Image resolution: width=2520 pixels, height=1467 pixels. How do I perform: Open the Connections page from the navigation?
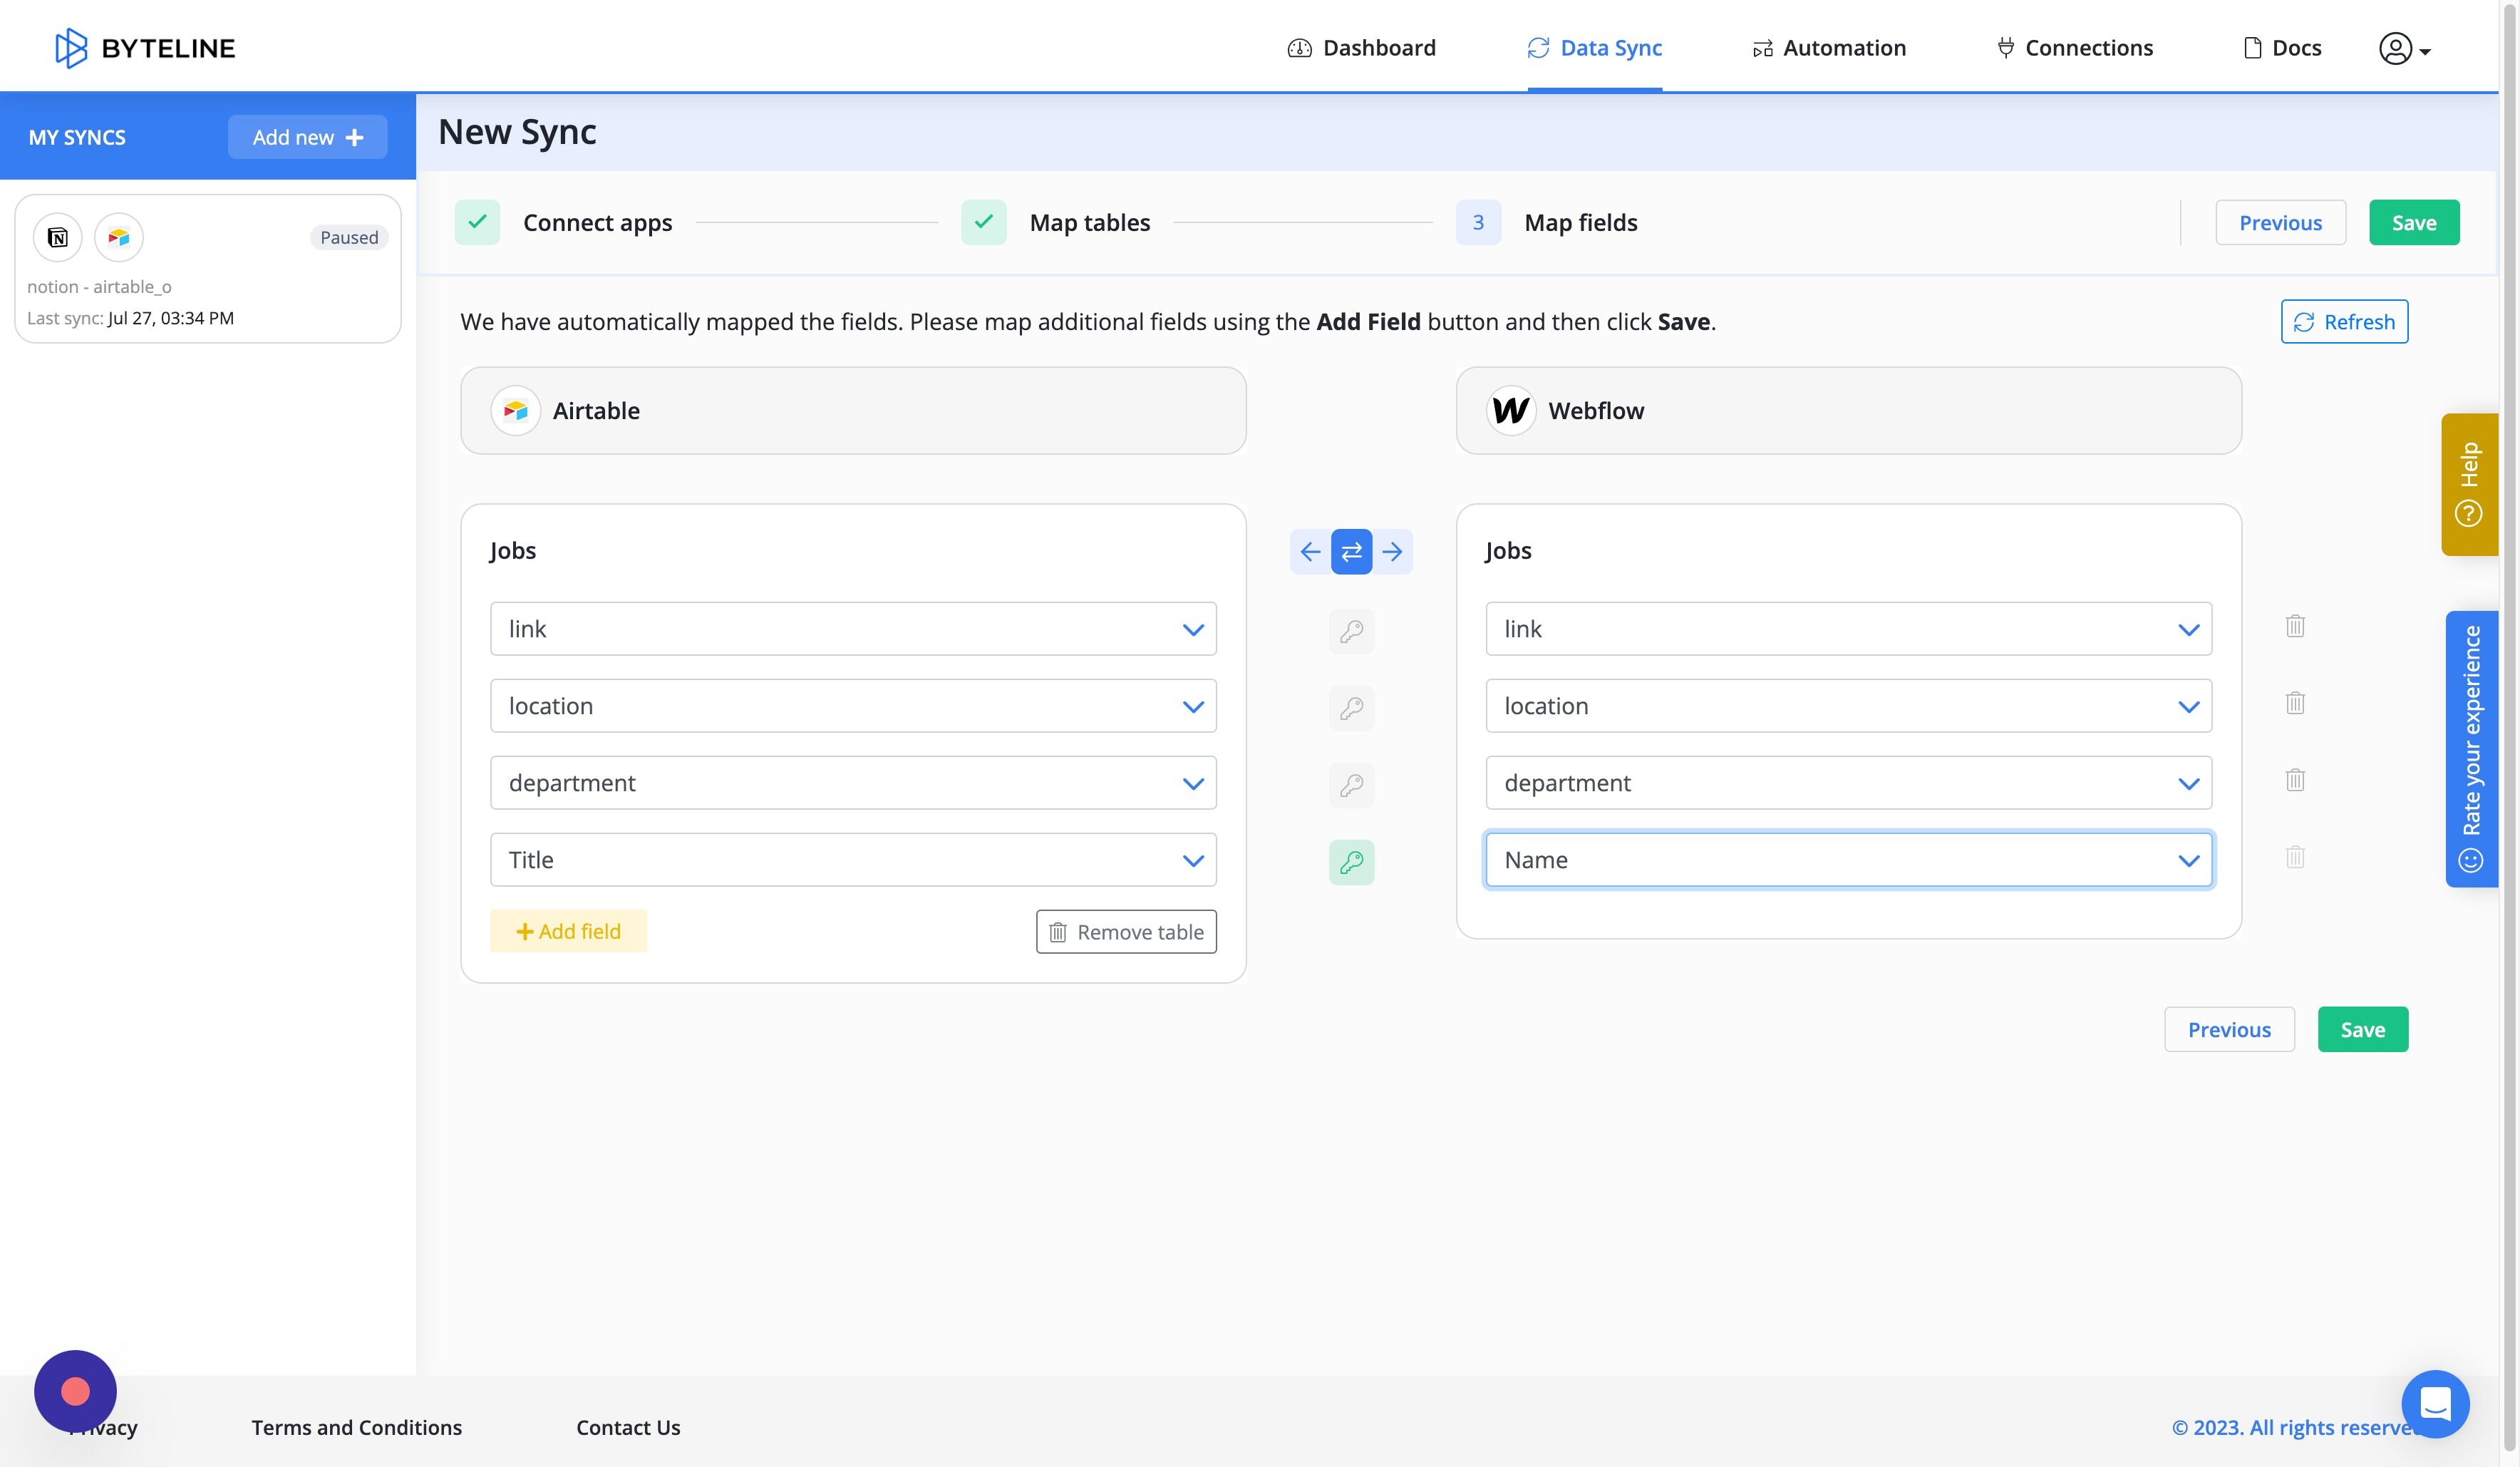click(x=2074, y=47)
